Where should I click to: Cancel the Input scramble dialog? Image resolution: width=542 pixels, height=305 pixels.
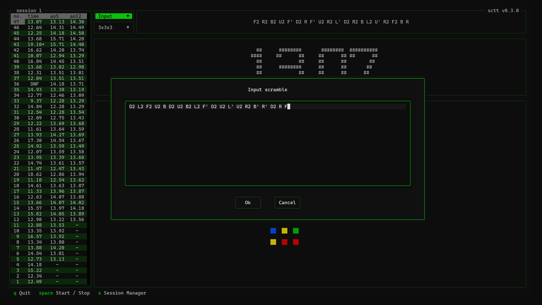[287, 202]
